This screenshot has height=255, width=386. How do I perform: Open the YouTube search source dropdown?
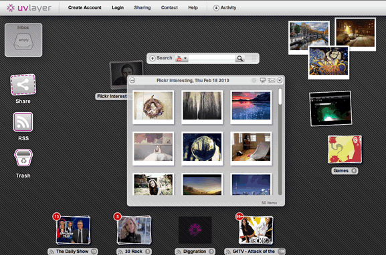(182, 58)
